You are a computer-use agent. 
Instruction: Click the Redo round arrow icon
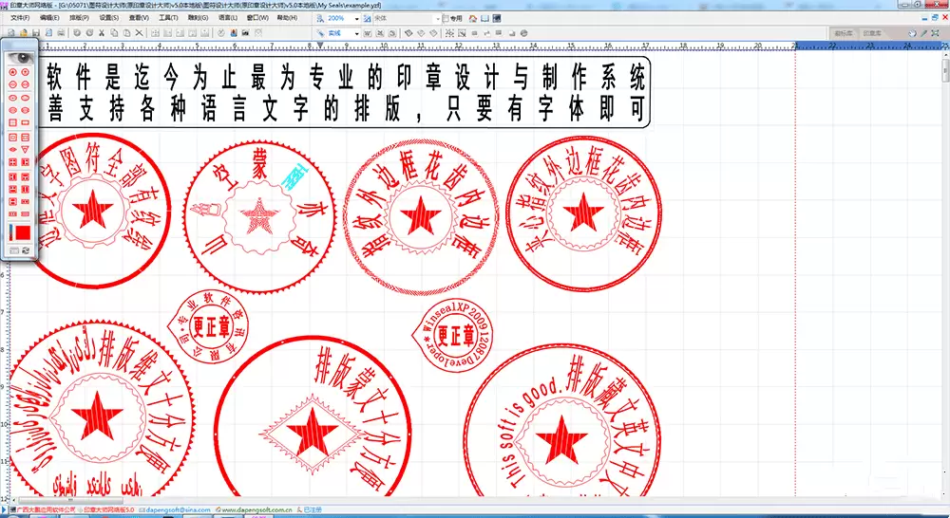coord(89,32)
